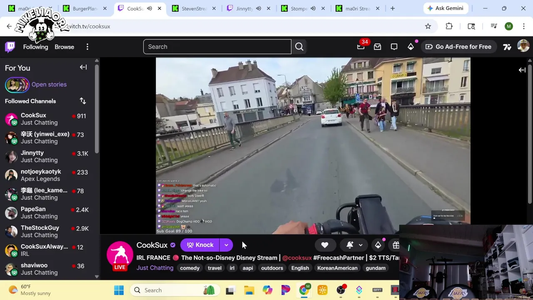Open @cooksux link in stream title
The width and height of the screenshot is (533, 300).
point(297,258)
